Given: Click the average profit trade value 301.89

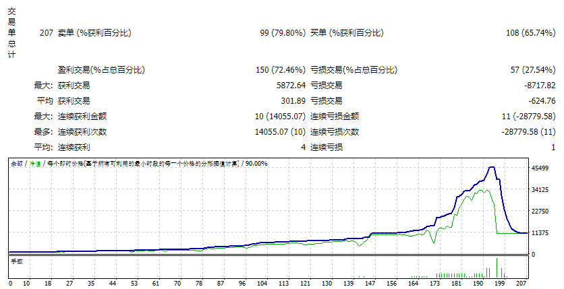Looking at the screenshot, I should [293, 101].
